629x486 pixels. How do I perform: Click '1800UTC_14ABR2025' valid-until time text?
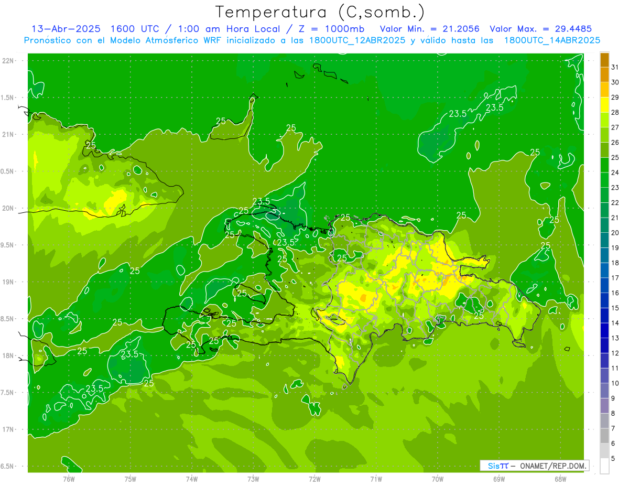coord(552,40)
